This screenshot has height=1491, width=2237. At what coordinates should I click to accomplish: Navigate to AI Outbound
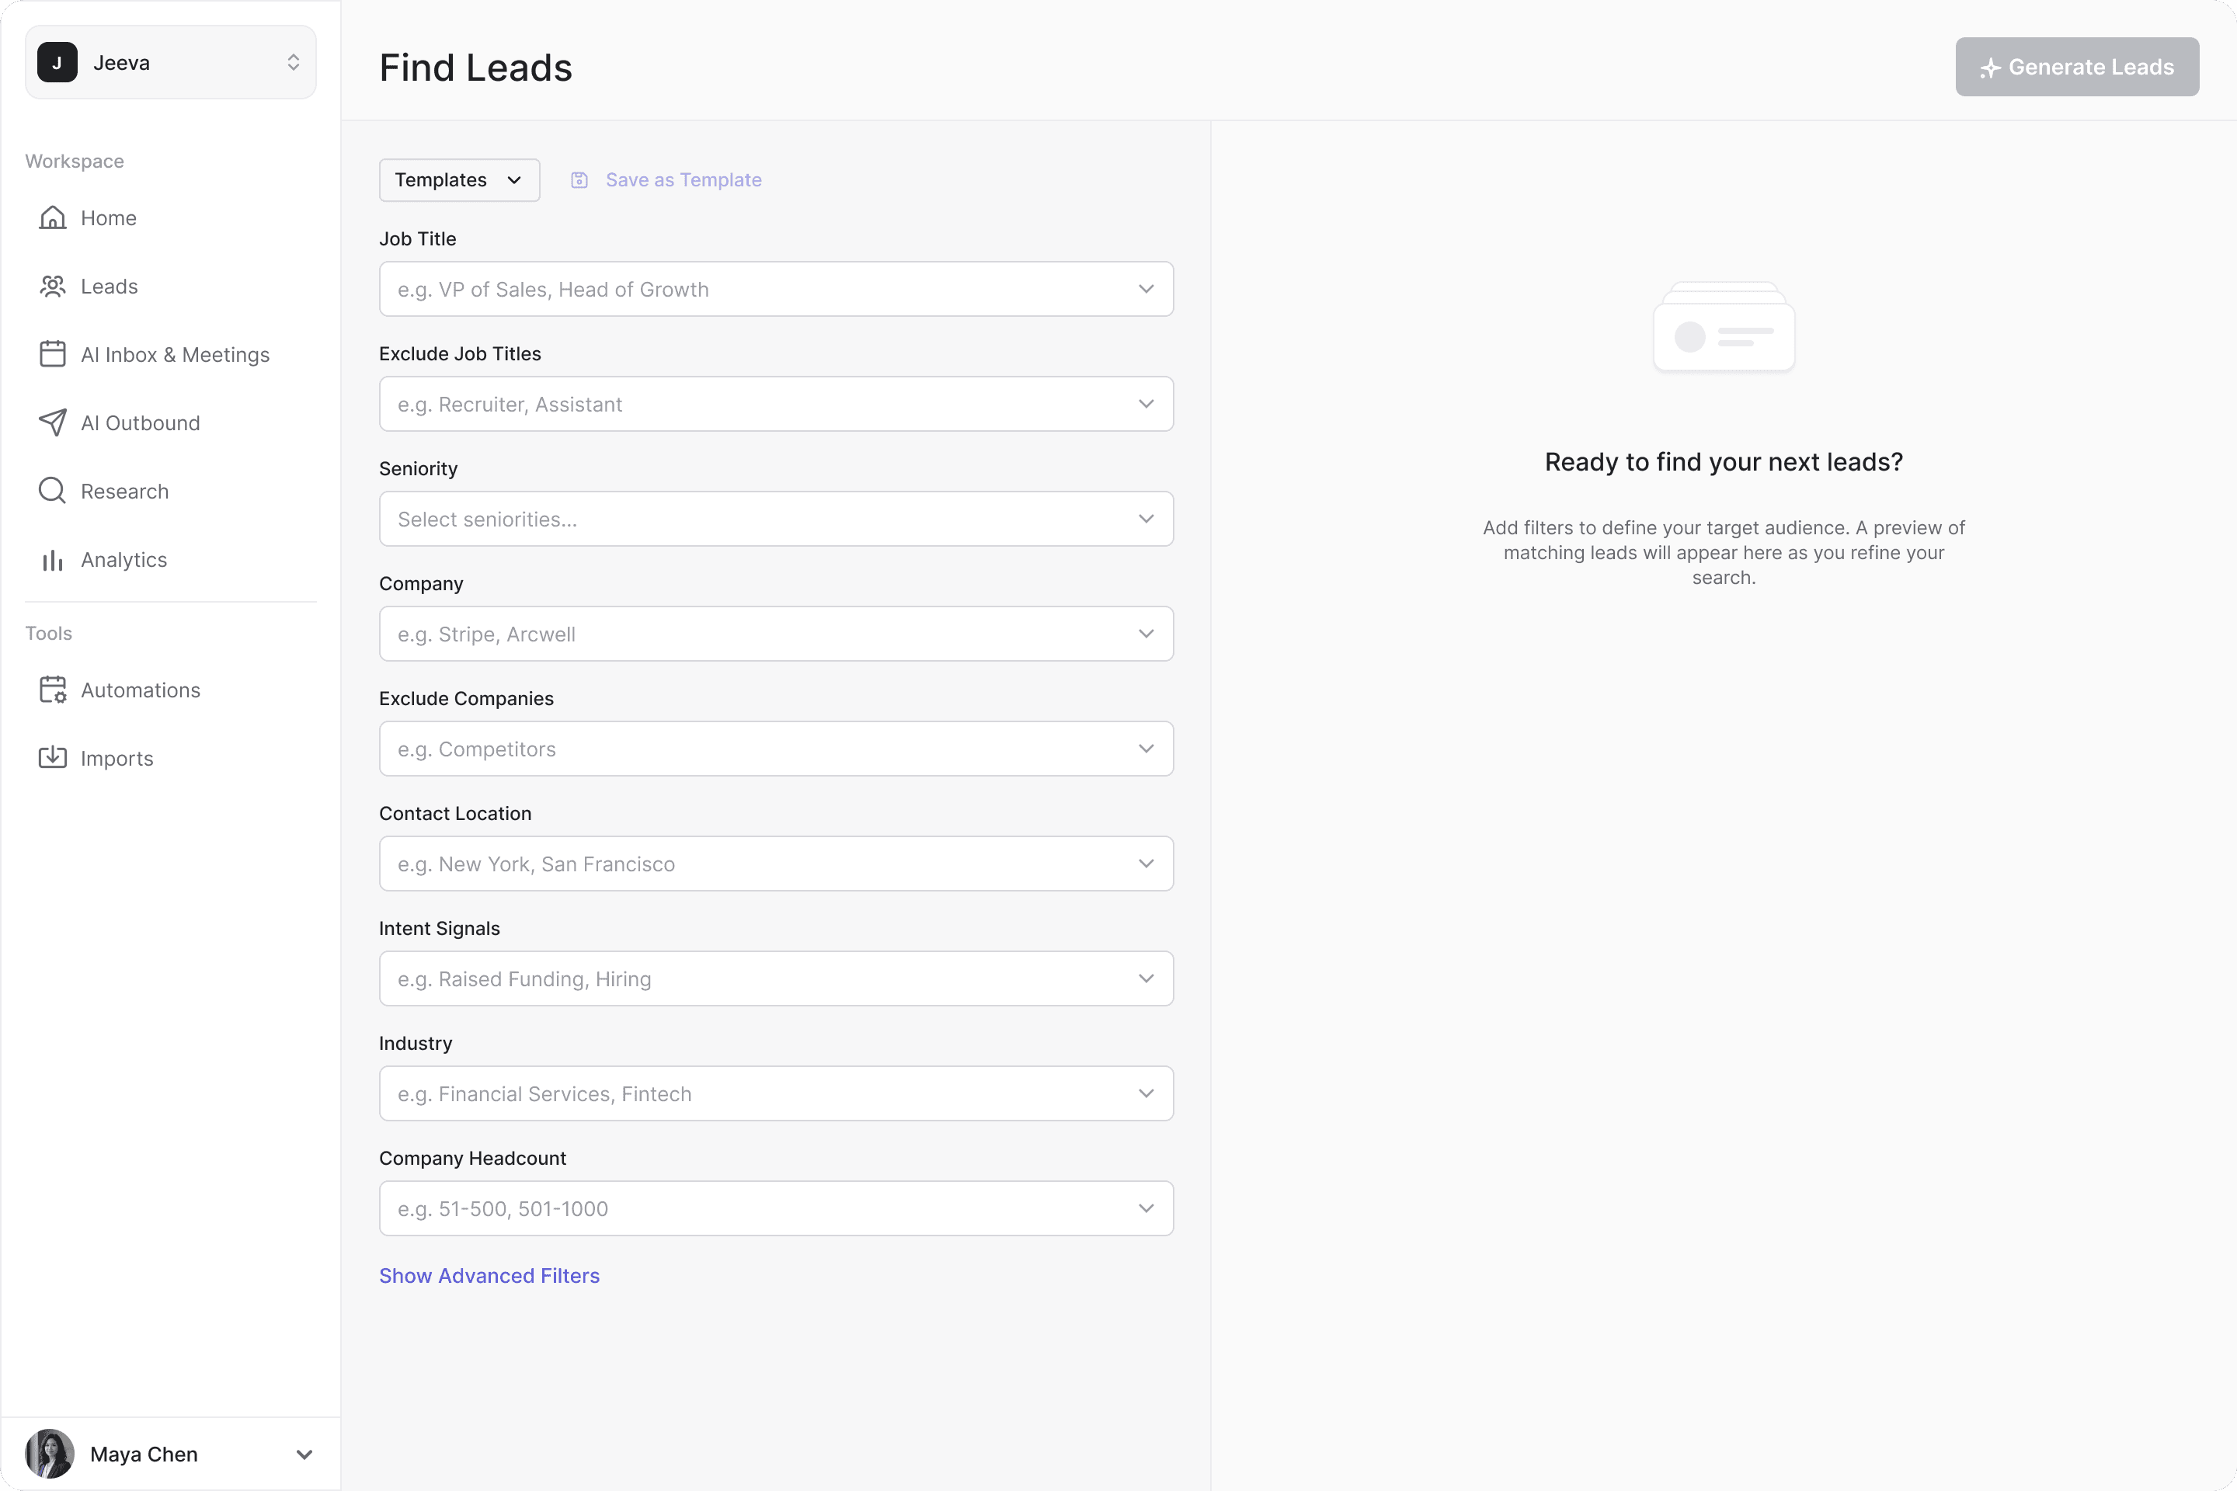pyautogui.click(x=141, y=423)
